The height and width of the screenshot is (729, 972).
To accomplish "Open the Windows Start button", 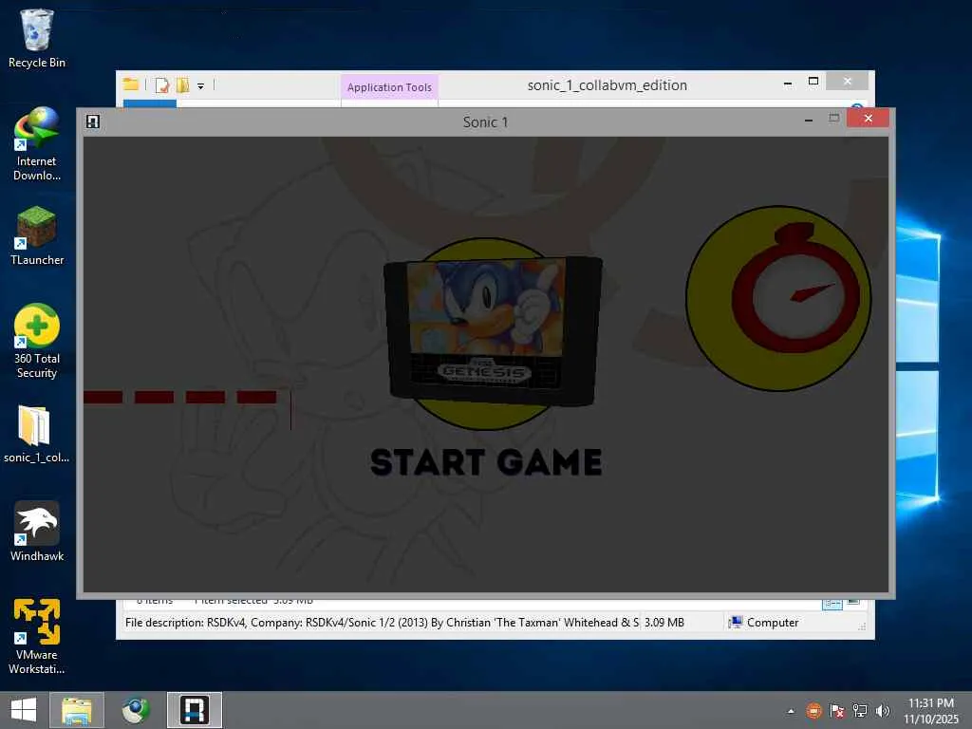I will tap(24, 710).
